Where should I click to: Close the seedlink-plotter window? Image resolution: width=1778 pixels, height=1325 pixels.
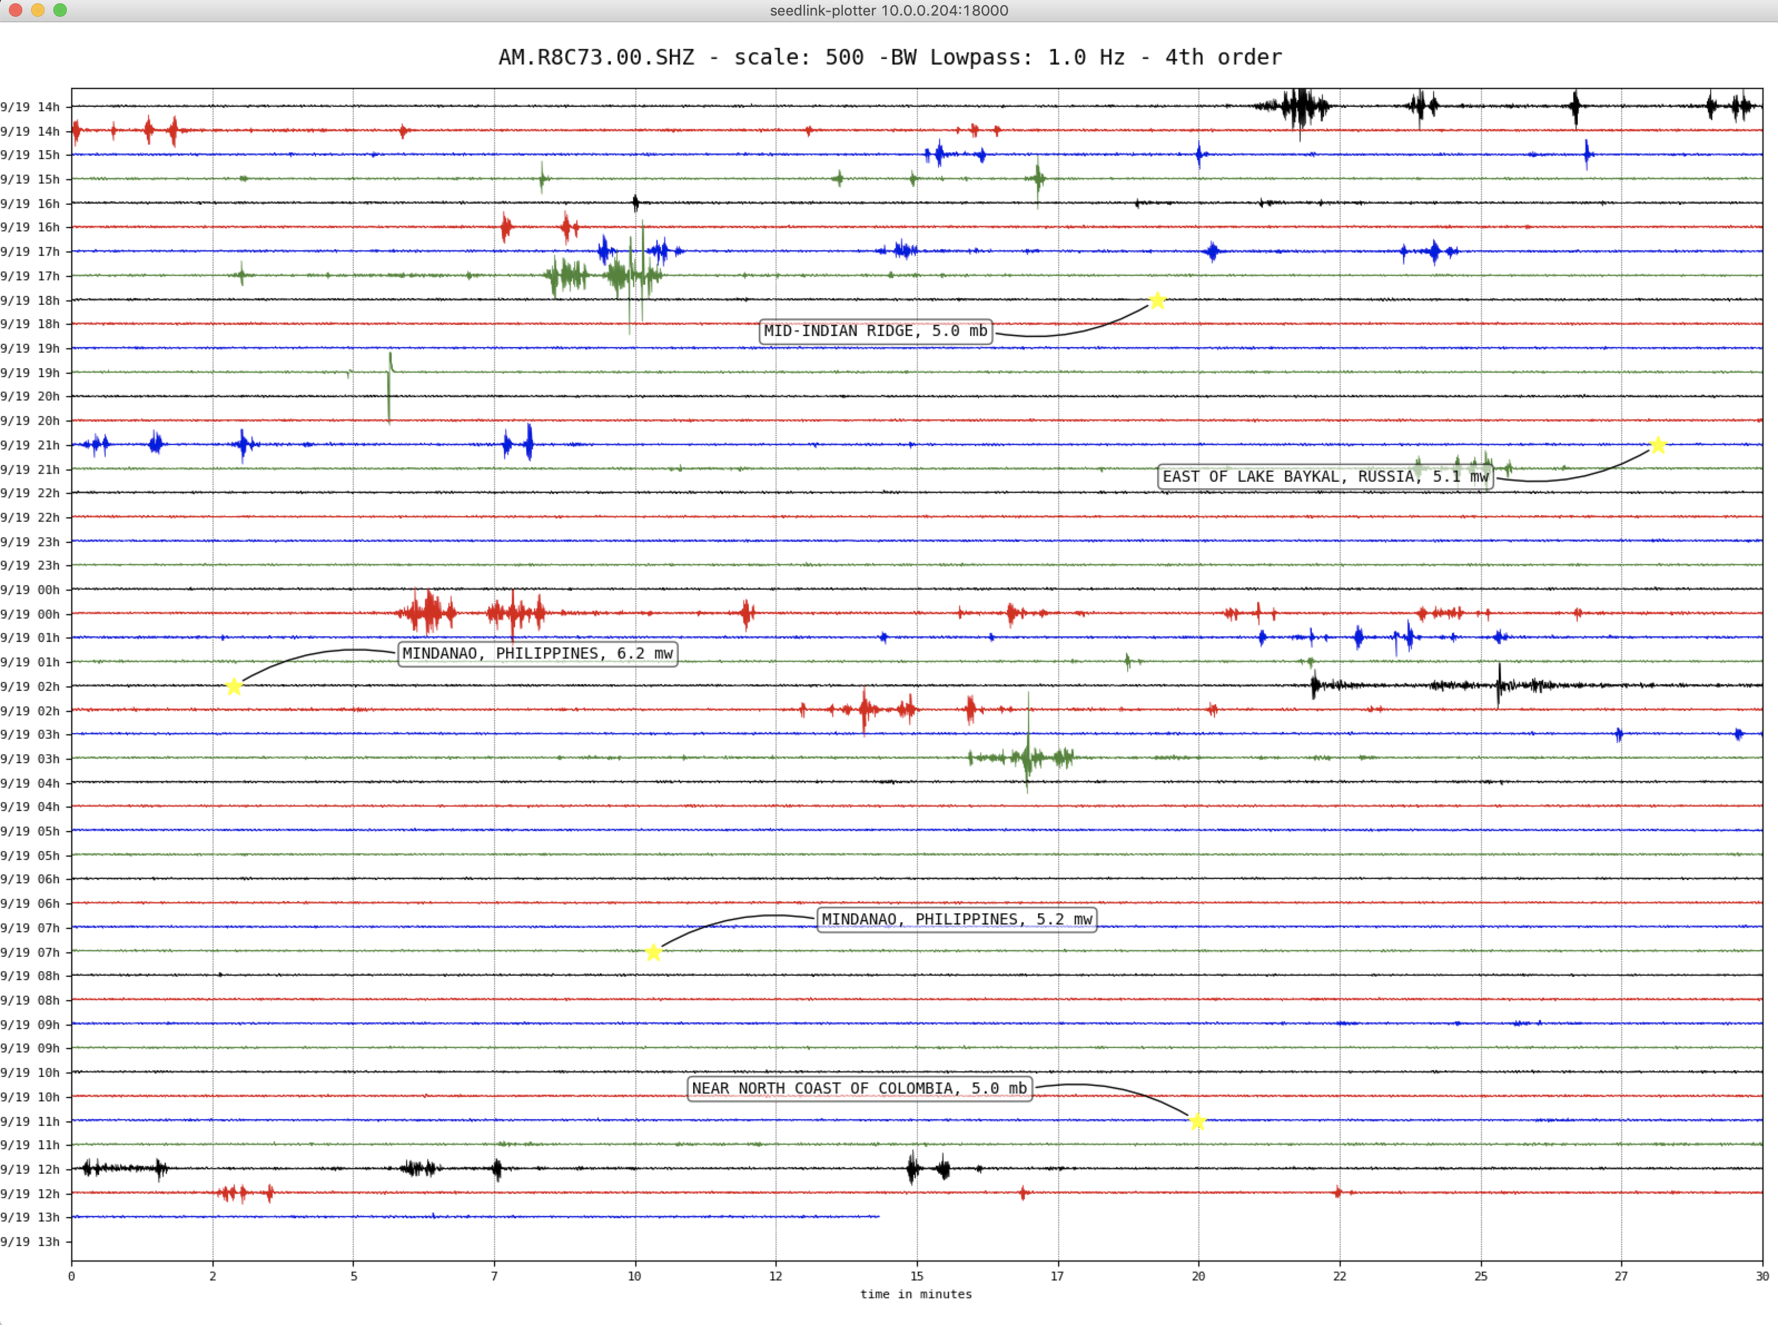coord(15,11)
